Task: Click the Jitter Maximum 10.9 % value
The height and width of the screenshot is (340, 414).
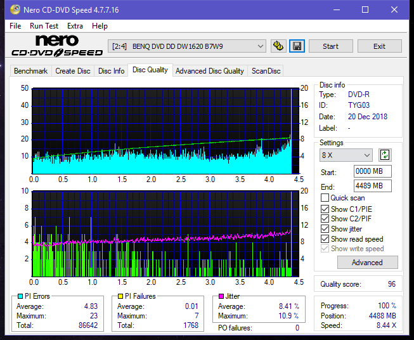Action: coord(289,316)
